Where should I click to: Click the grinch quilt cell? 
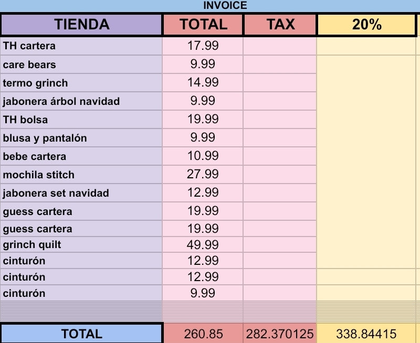pos(81,244)
